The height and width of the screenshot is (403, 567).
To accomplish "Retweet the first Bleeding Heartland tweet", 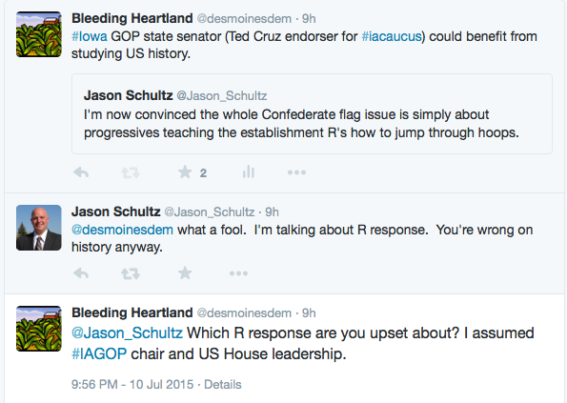I will click(131, 172).
